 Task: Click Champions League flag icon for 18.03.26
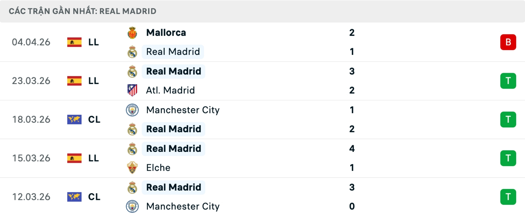pyautogui.click(x=74, y=119)
